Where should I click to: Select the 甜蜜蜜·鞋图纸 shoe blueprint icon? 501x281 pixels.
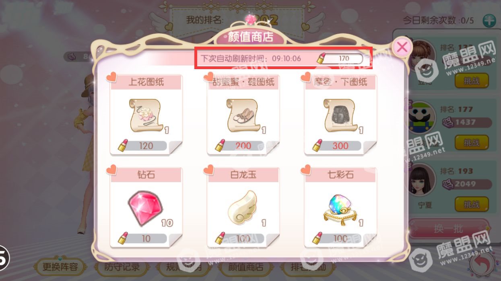[x=242, y=116]
